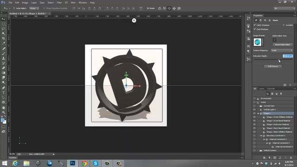Select the Hand tool
The width and height of the screenshot is (297, 167).
[3, 108]
